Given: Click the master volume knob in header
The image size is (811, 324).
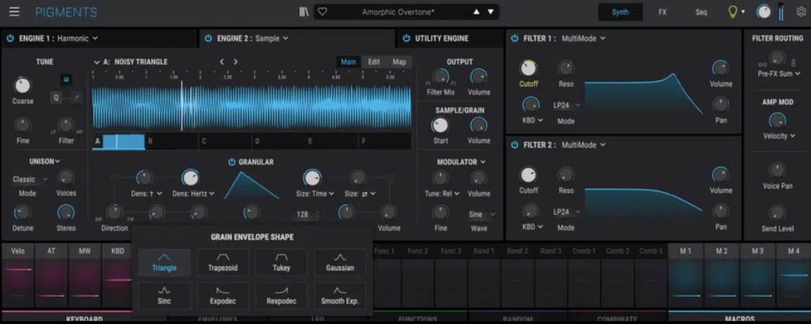Looking at the screenshot, I should tap(764, 12).
